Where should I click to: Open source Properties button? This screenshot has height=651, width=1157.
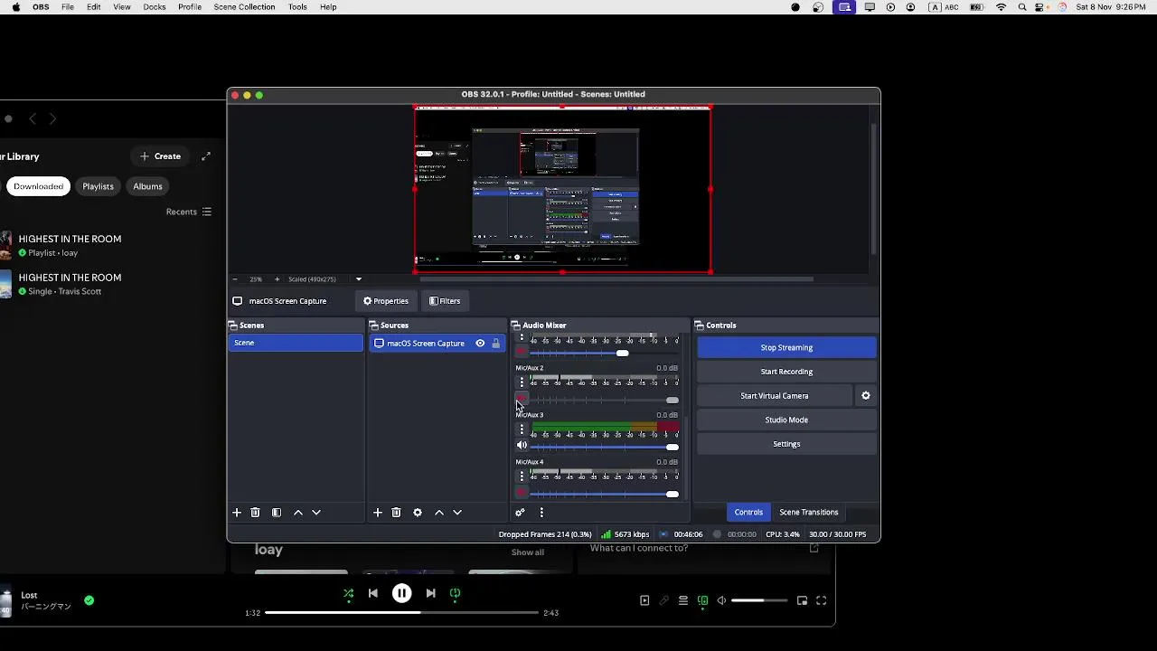(386, 301)
